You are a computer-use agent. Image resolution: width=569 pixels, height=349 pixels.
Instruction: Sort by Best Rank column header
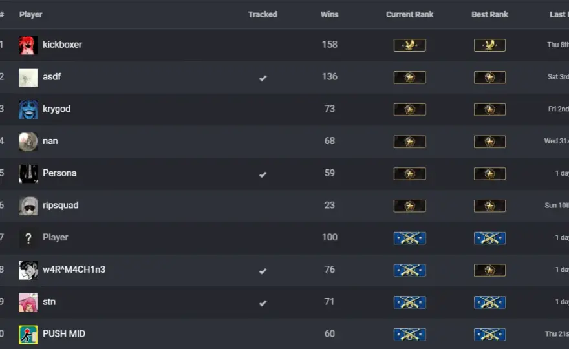[489, 14]
